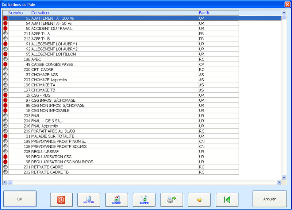Click the red power icon button
The image size is (292, 210).
pyautogui.click(x=61, y=199)
